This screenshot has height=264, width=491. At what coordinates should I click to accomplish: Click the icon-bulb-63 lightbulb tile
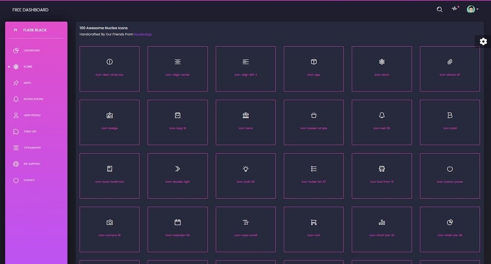tap(245, 176)
